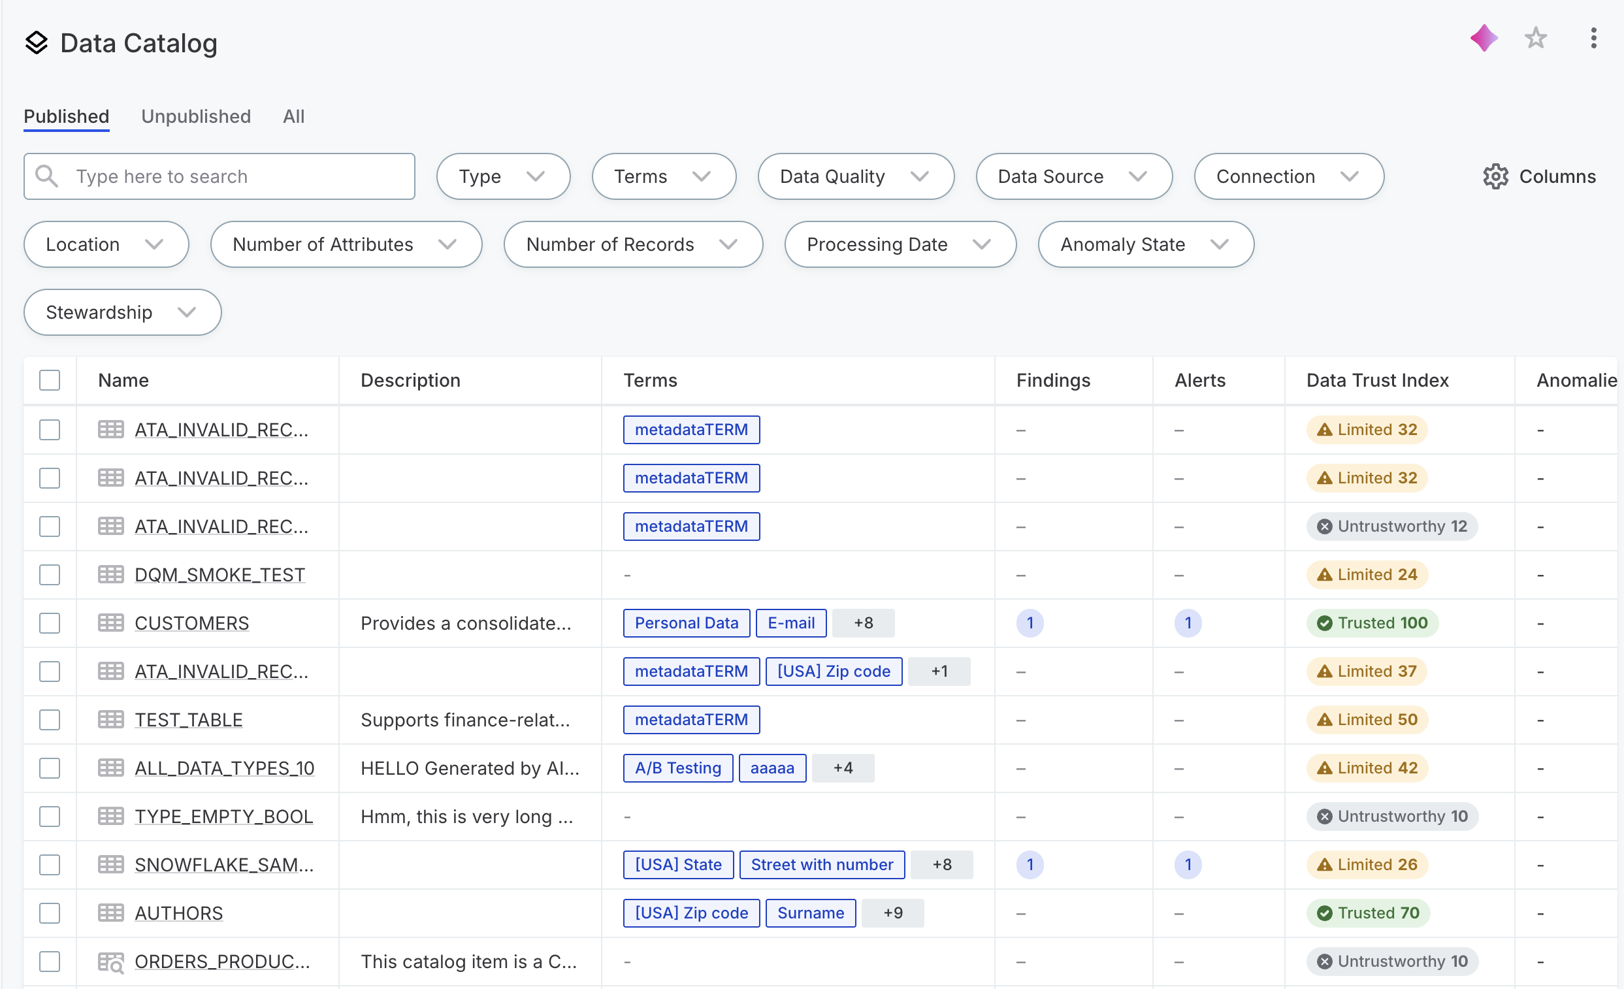
Task: Switch to the Unpublished tab
Action: (196, 117)
